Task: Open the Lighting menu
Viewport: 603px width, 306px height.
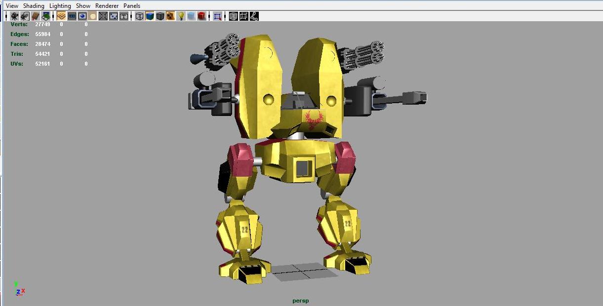Action: pyautogui.click(x=60, y=6)
